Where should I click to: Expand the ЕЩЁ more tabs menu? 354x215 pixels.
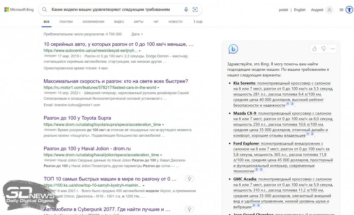tap(197, 21)
